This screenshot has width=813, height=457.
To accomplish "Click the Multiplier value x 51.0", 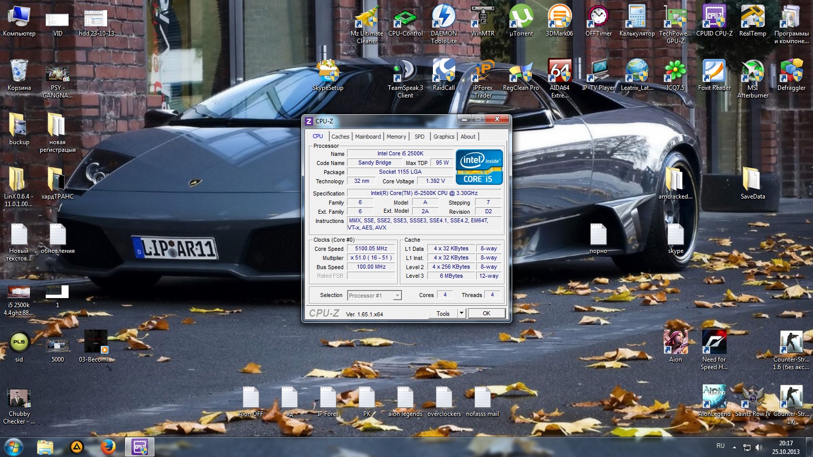I will pos(371,258).
